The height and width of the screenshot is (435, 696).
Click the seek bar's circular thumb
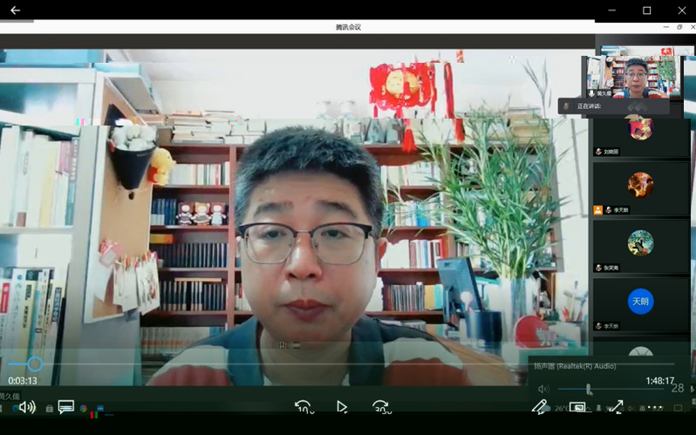coord(35,364)
